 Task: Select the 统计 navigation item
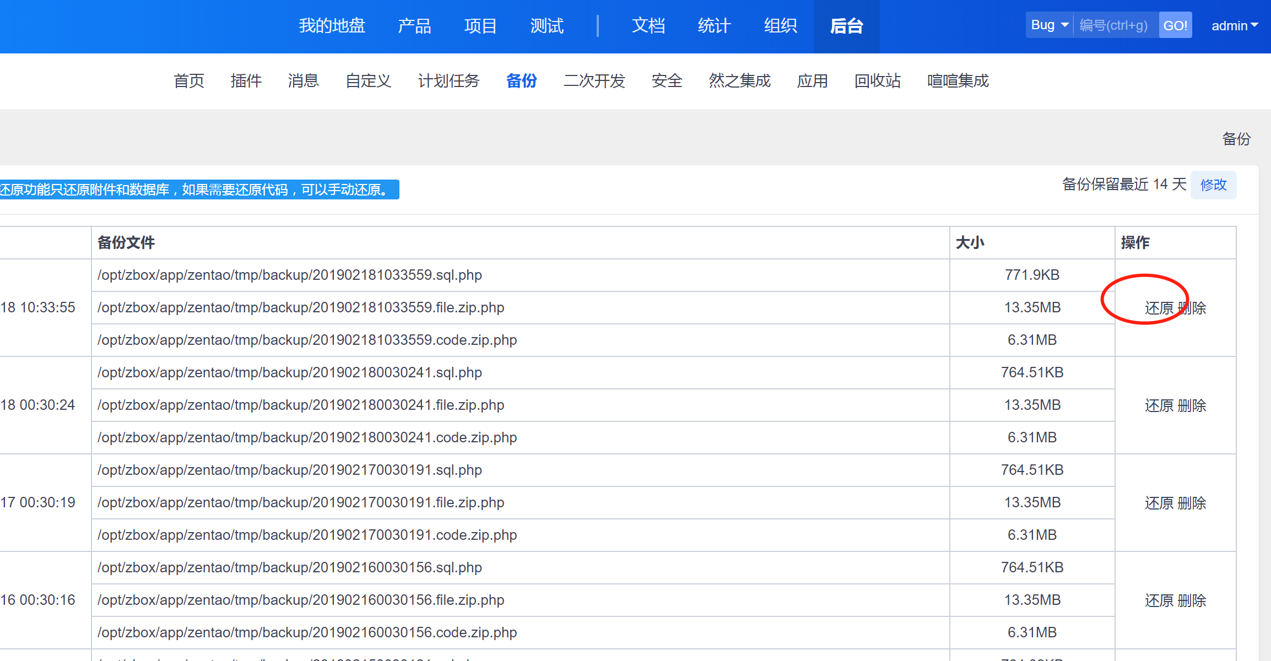pyautogui.click(x=714, y=26)
